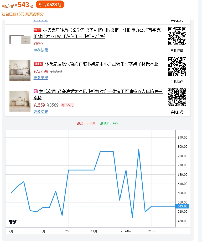
Task: Click the 百亿补贴 ¥543 price text
Action: pyautogui.click(x=17, y=5)
